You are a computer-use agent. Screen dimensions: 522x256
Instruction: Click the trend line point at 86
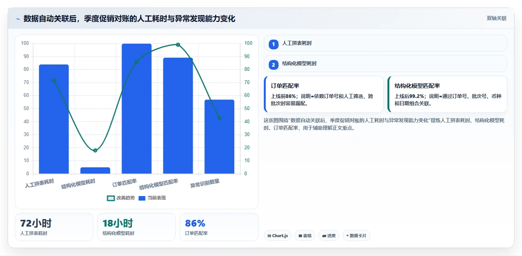coord(136,62)
